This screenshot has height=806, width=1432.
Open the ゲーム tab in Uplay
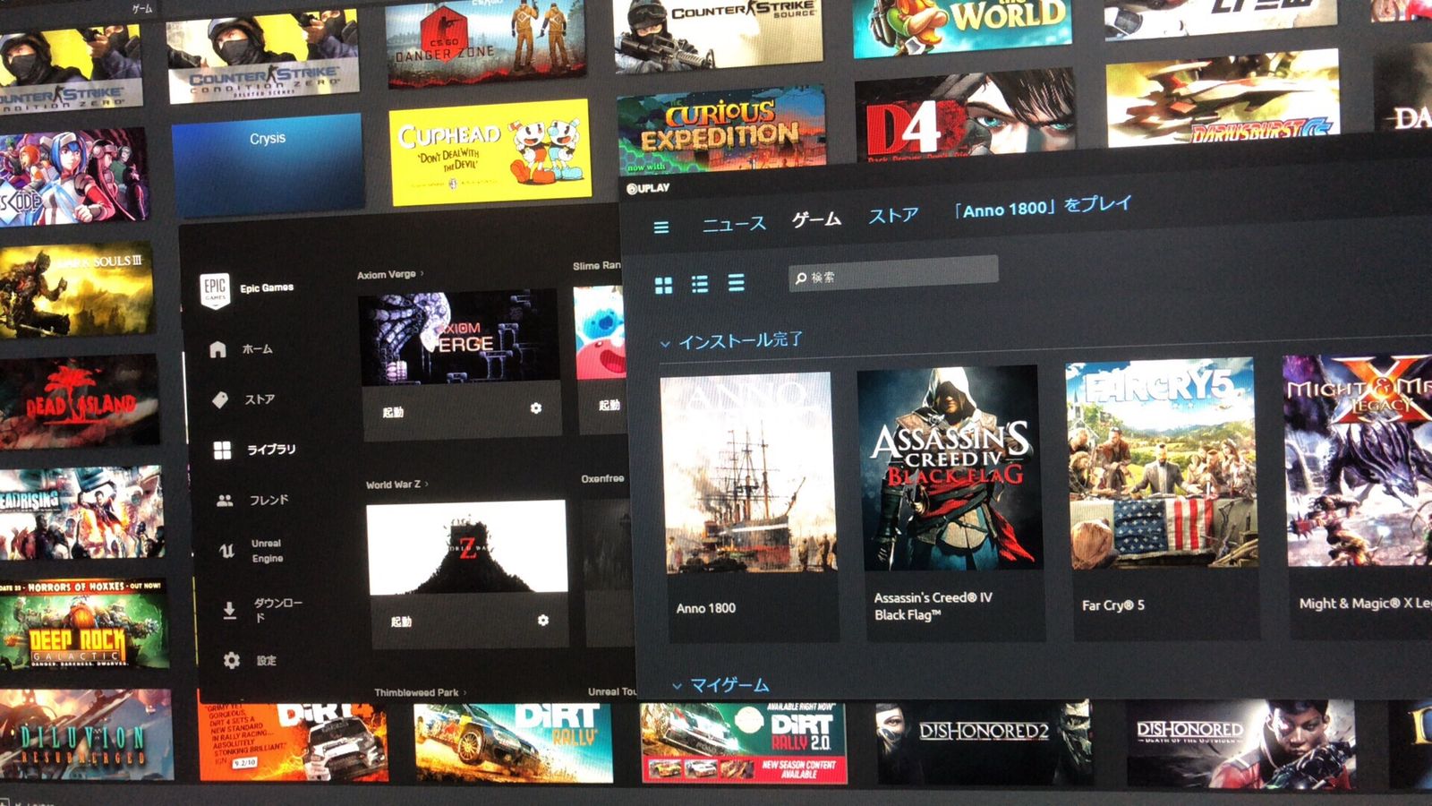point(816,219)
